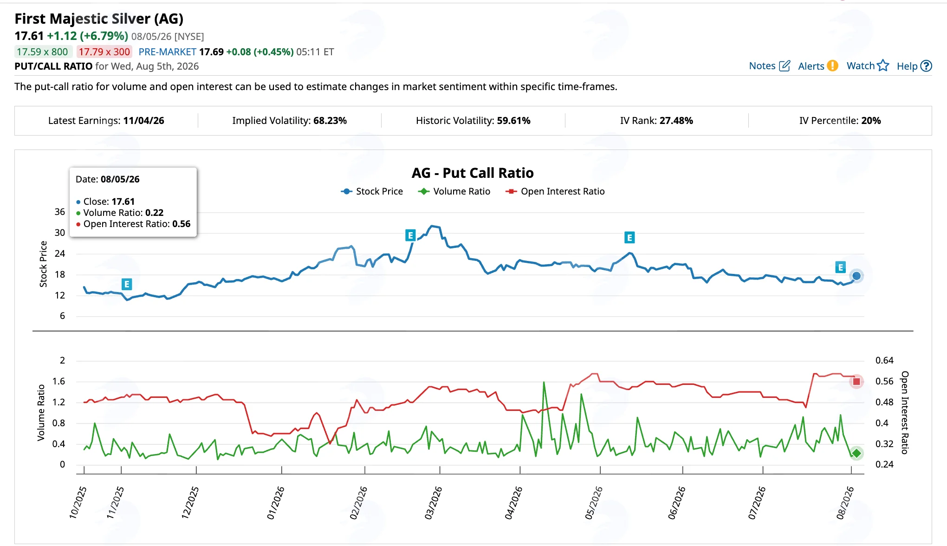
Task: Click the red open interest end-point square
Action: pos(856,382)
